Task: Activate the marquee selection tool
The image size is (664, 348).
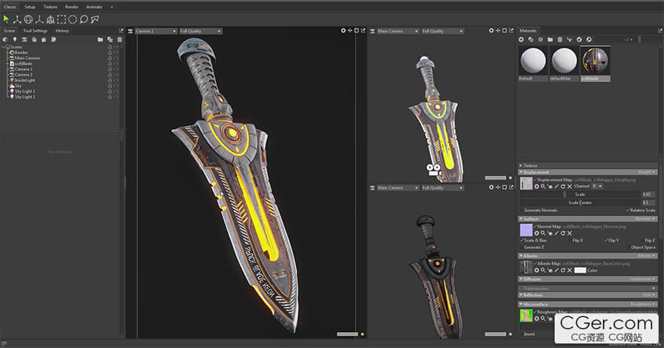Action: (61, 19)
